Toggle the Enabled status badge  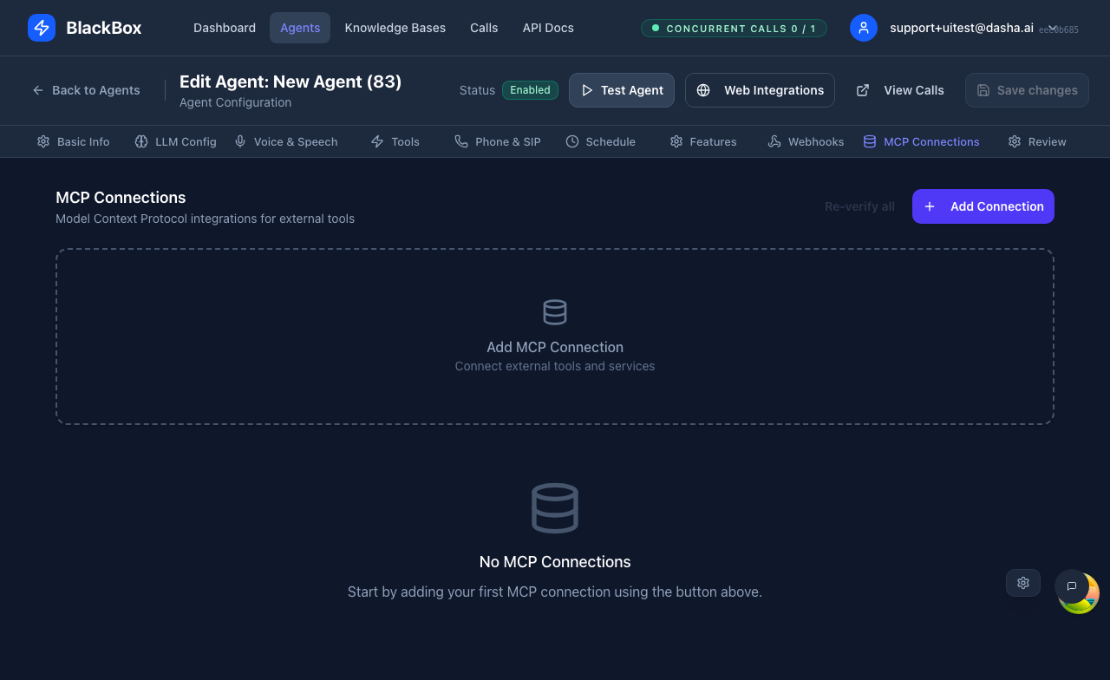[530, 89]
